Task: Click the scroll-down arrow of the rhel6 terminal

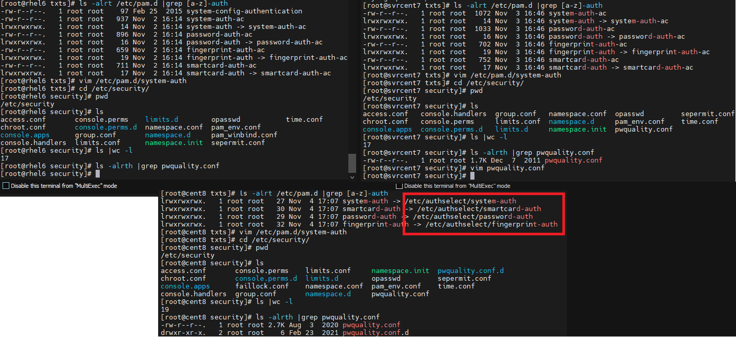Action: [352, 177]
